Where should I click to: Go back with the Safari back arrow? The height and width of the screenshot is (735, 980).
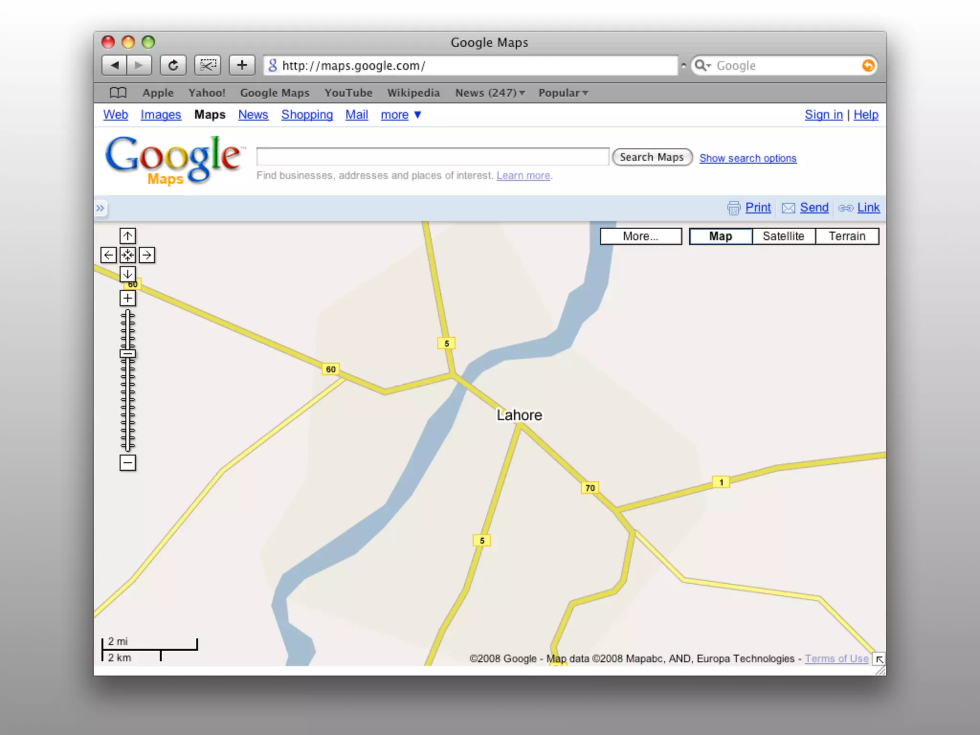point(114,66)
